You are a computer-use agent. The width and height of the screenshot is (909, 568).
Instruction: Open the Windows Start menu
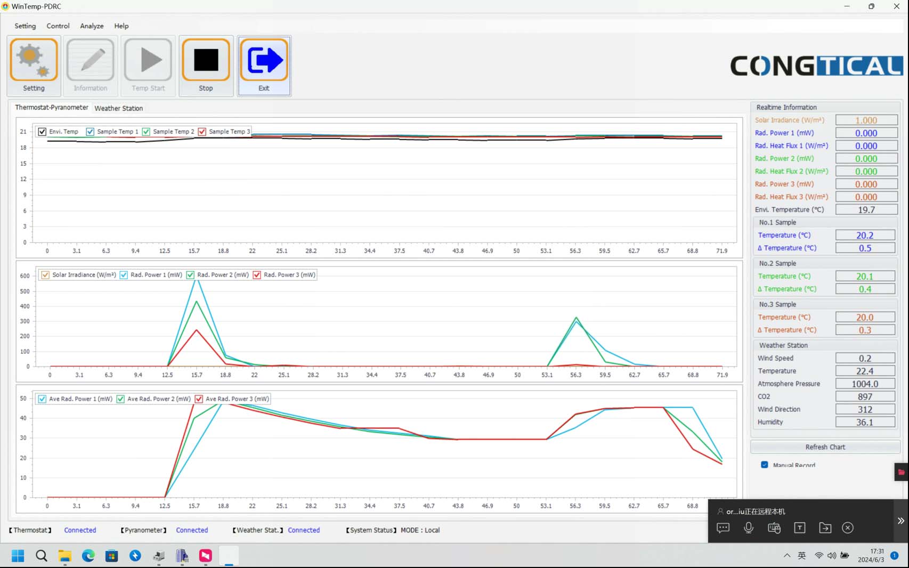[x=18, y=556]
